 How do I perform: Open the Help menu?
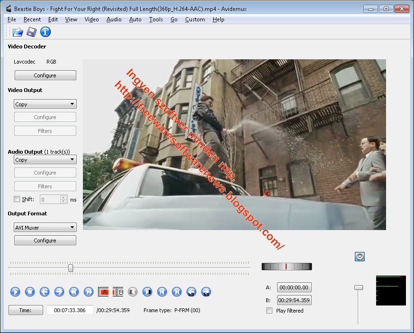coord(218,19)
